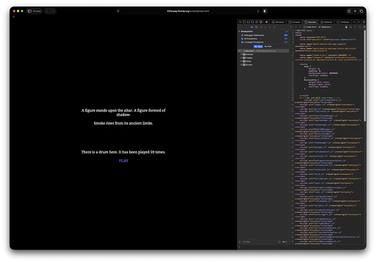Pause script execution

[256, 27]
